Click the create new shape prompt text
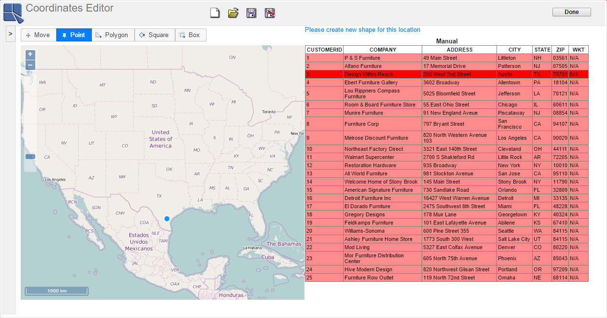The width and height of the screenshot is (607, 318). point(362,30)
